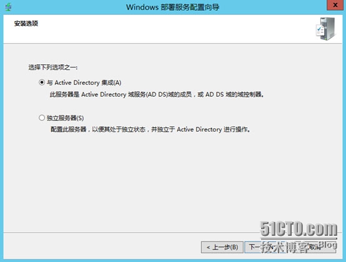Go back with the 上一步(B) button
The image size is (346, 262).
(x=222, y=247)
